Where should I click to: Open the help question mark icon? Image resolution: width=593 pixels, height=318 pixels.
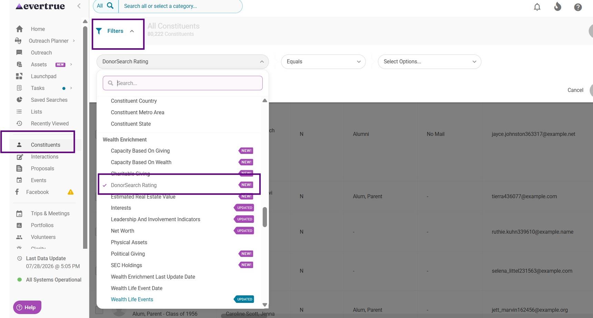click(x=578, y=7)
